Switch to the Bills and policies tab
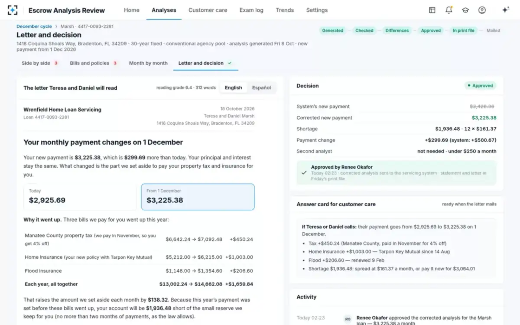Image resolution: width=520 pixels, height=325 pixels. coord(94,63)
